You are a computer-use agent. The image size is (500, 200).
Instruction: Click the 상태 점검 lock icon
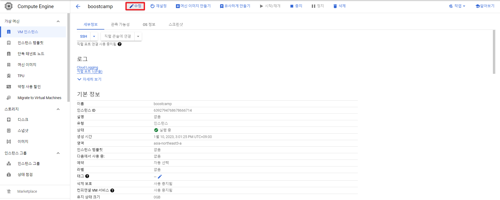(x=9, y=175)
